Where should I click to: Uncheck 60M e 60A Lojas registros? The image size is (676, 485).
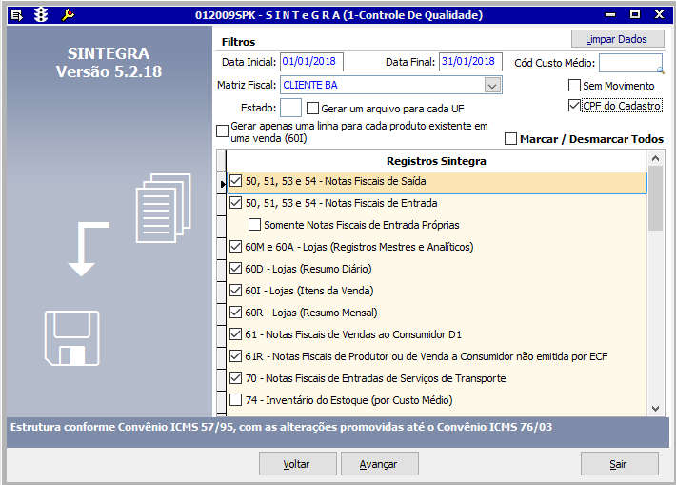pyautogui.click(x=235, y=247)
